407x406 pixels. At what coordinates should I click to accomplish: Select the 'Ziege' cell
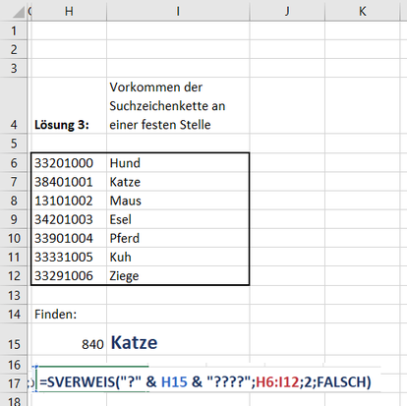178,275
